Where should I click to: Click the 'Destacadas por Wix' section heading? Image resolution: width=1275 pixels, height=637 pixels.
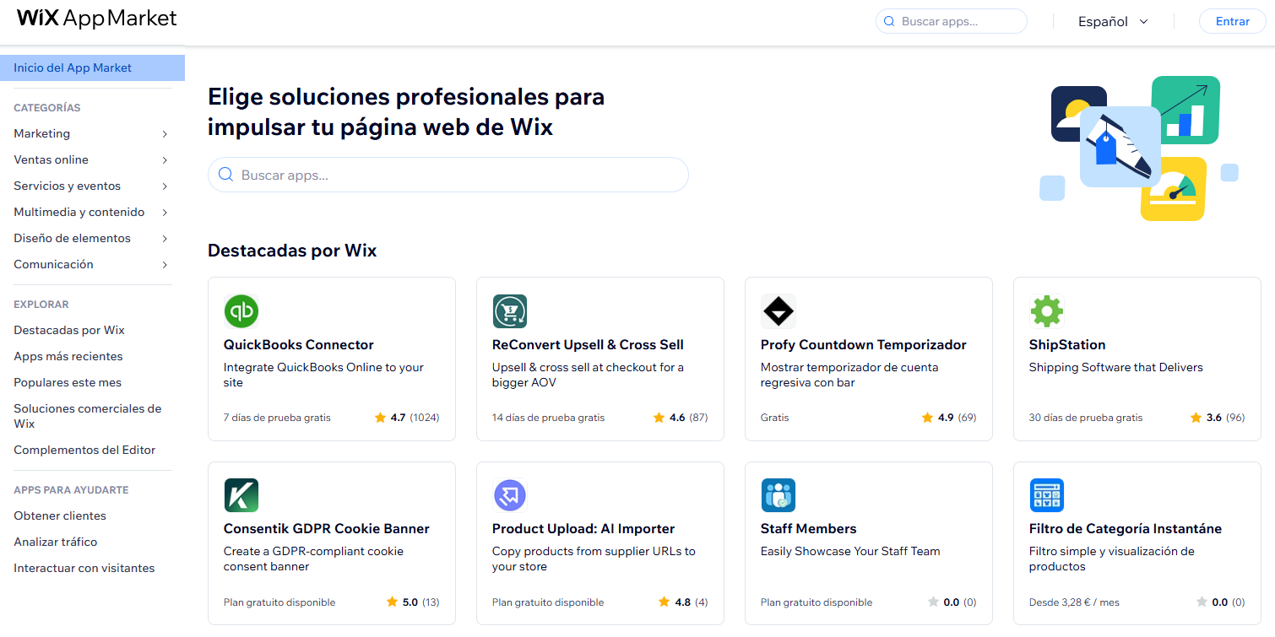(292, 251)
